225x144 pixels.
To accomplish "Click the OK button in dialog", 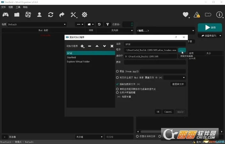I will (158, 112).
